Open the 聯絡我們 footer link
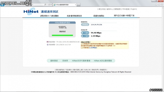 [x=95, y=70]
